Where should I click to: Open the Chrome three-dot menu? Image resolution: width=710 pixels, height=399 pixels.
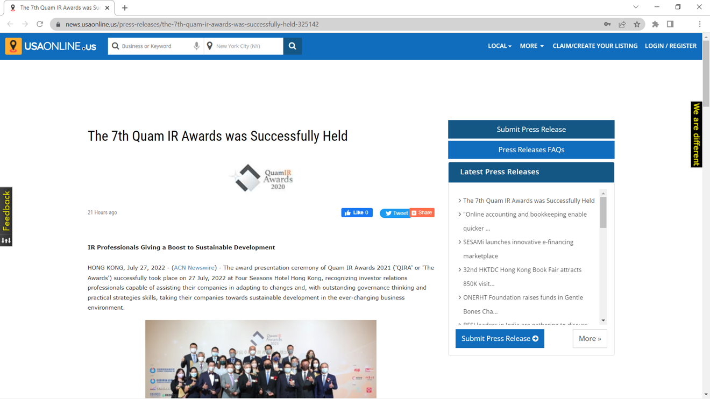699,24
